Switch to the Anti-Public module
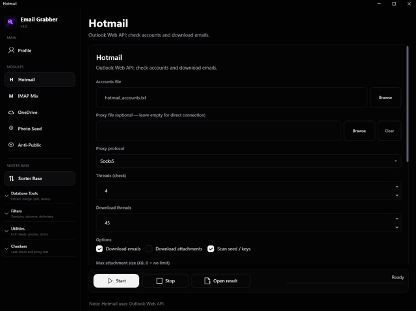The width and height of the screenshot is (416, 311). click(x=40, y=145)
